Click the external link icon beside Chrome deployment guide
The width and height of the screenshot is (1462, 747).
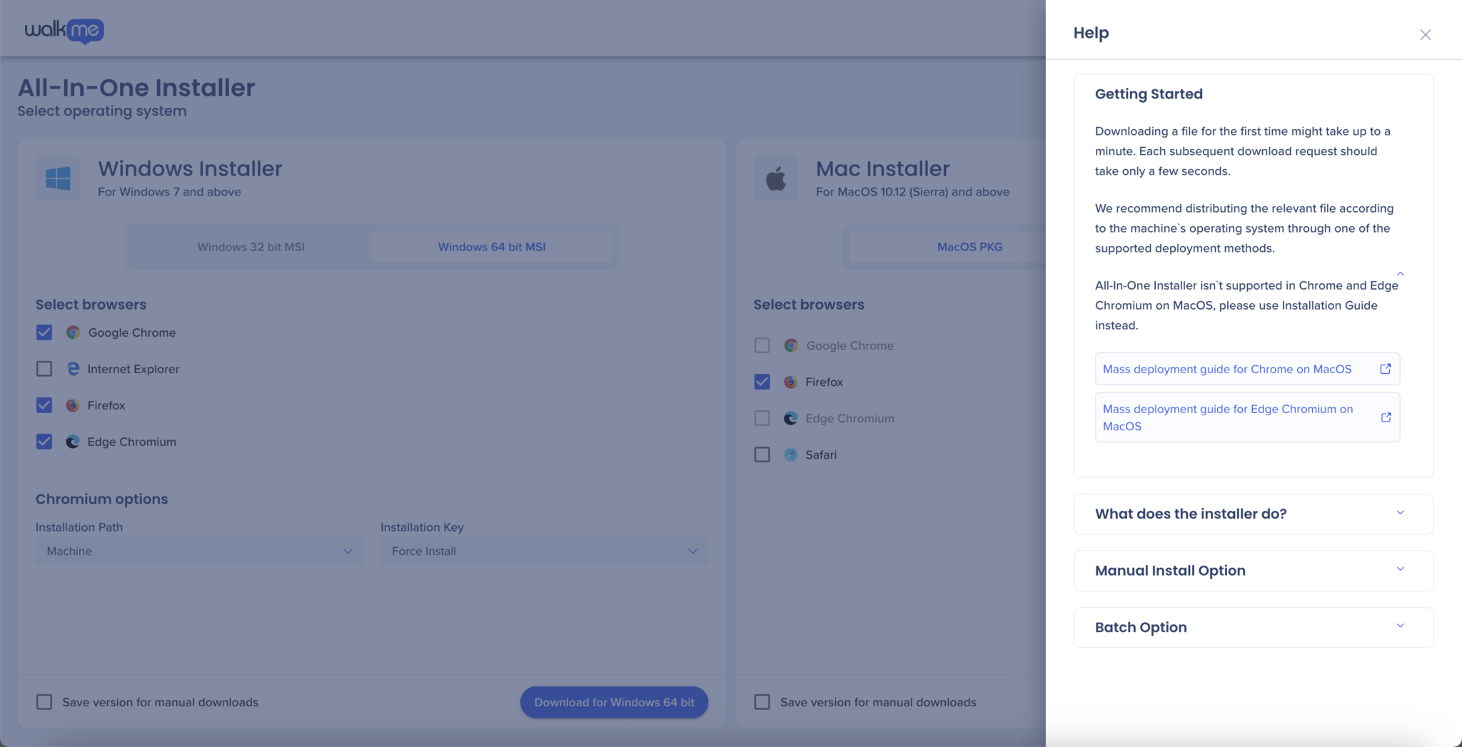(x=1386, y=369)
